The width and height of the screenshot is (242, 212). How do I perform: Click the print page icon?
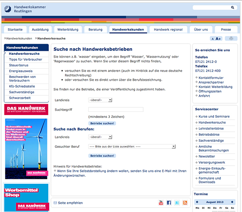pyautogui.click(x=231, y=39)
